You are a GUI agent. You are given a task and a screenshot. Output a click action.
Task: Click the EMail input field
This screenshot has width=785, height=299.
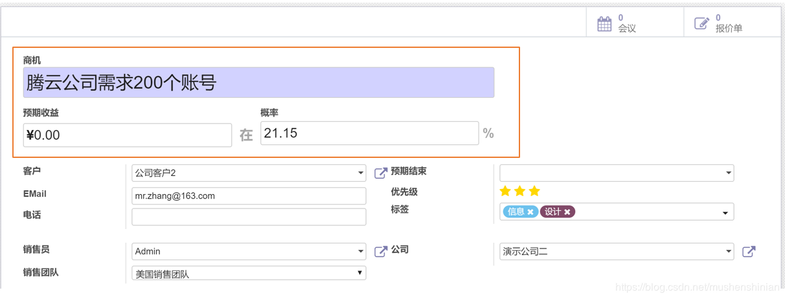click(x=249, y=195)
